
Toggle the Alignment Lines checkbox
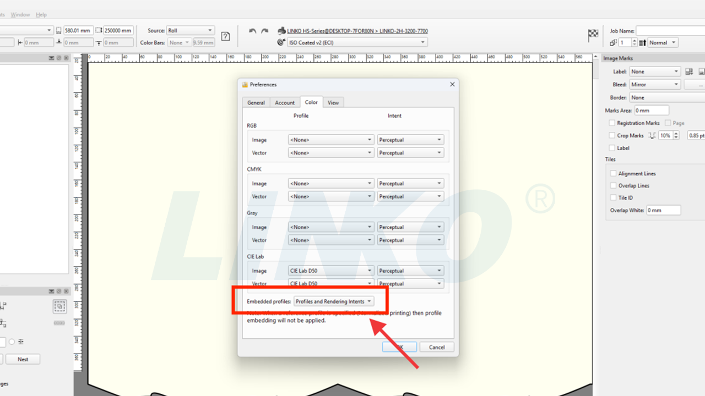pos(614,173)
